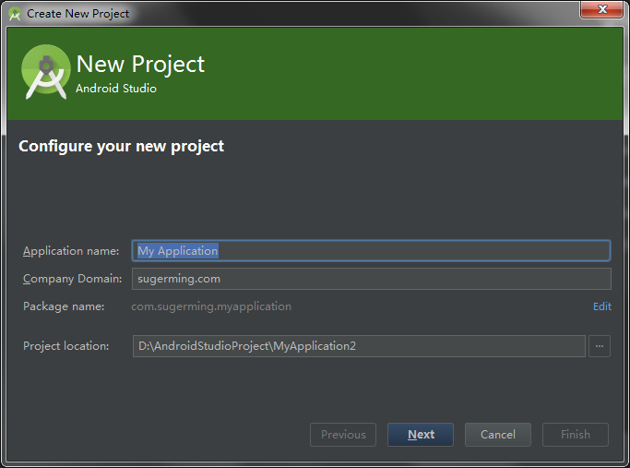Go to the Next step

421,435
